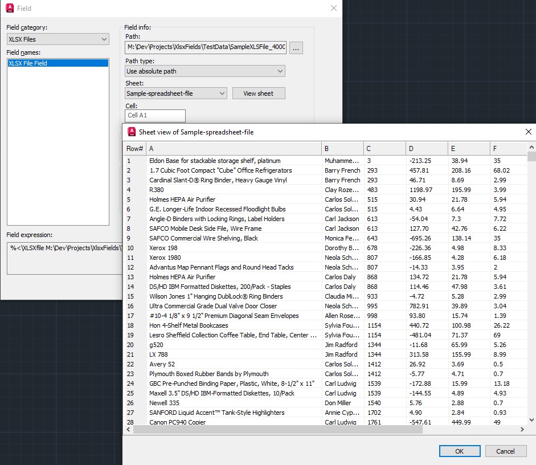Click the View sheet button
The image size is (536, 465).
point(258,93)
